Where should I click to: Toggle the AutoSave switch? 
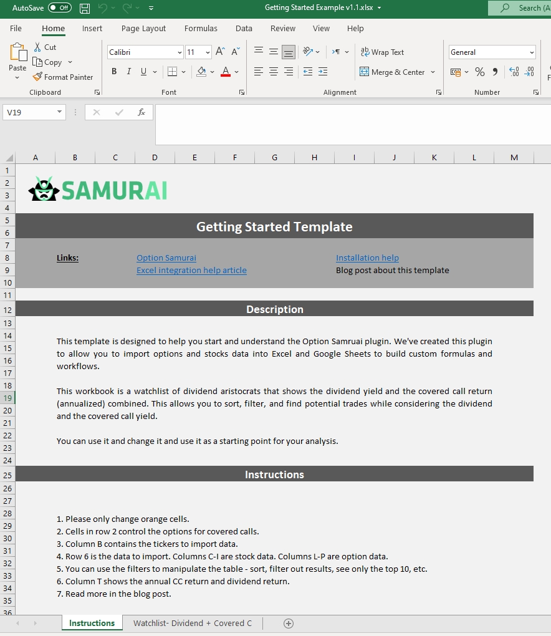tap(60, 8)
